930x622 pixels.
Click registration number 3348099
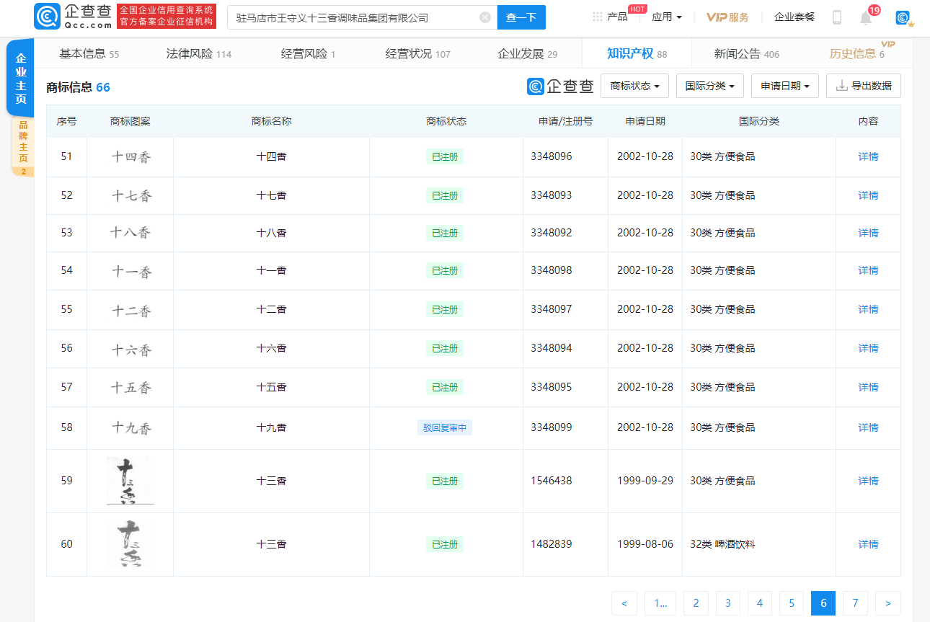552,427
